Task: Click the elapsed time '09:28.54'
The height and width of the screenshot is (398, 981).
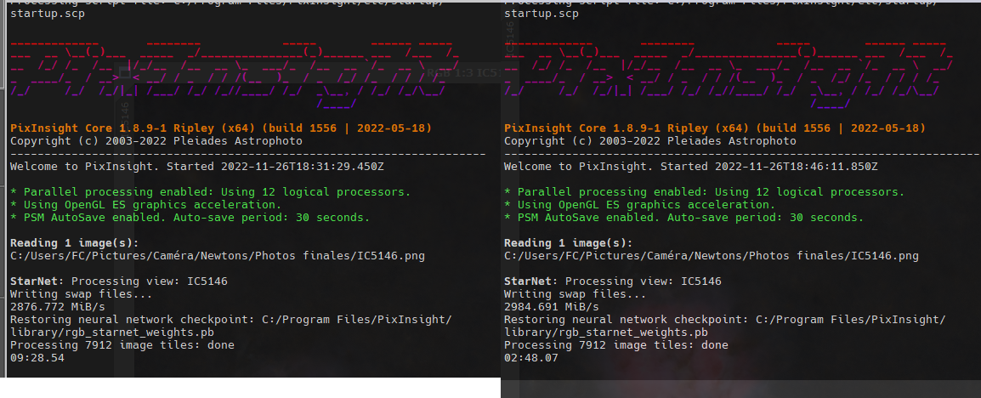Action: pyautogui.click(x=37, y=358)
